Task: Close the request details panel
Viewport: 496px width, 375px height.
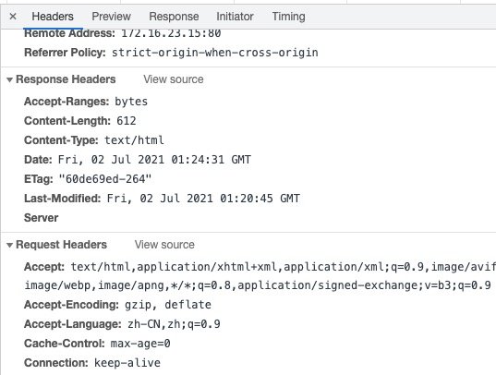Action: (x=13, y=17)
